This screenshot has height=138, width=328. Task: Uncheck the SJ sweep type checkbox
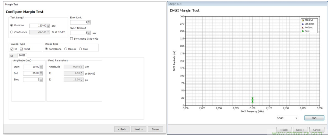coord(12,49)
